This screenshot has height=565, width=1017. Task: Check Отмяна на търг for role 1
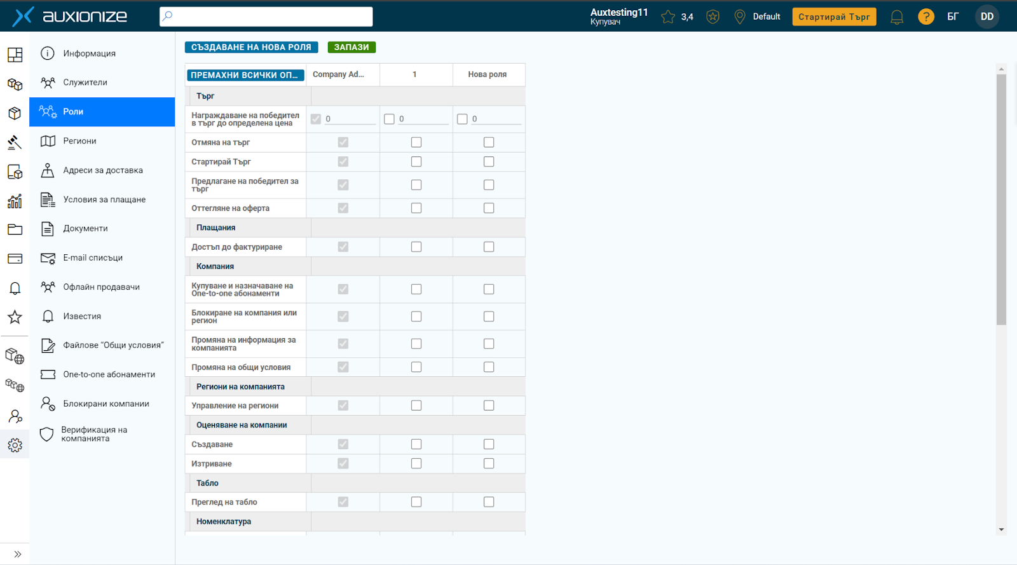(416, 142)
